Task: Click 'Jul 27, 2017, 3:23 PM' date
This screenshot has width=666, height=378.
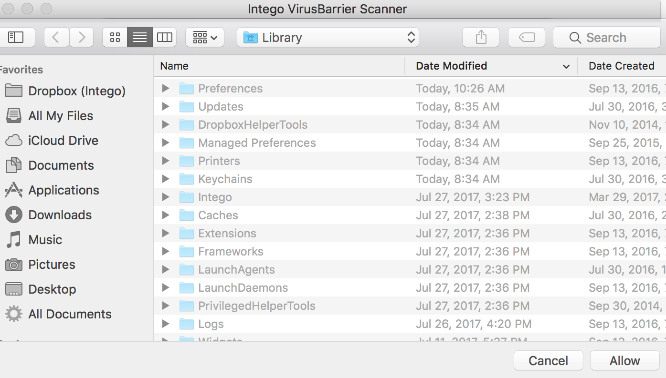Action: coord(473,197)
